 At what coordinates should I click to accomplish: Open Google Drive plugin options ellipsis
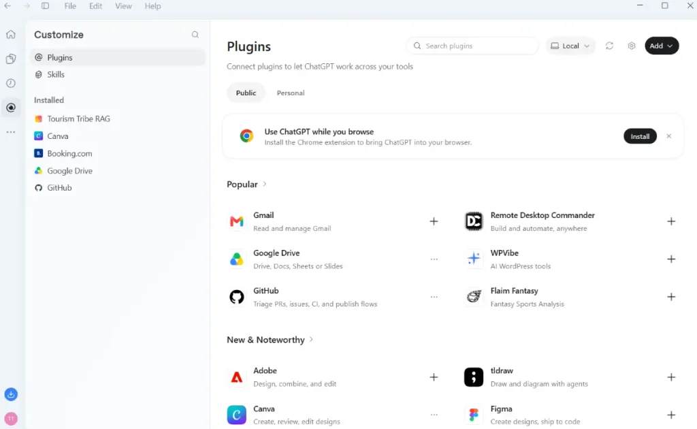point(434,259)
